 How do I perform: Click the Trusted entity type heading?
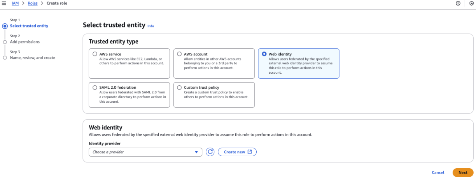pos(114,41)
